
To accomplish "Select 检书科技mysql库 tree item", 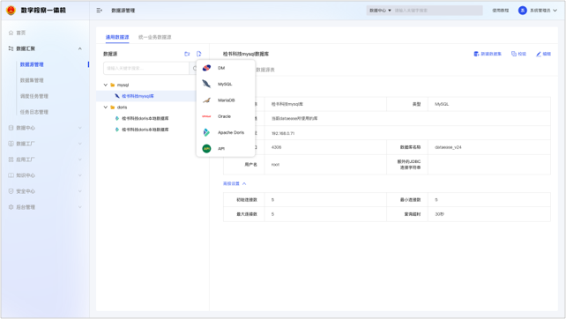I will 138,96.
